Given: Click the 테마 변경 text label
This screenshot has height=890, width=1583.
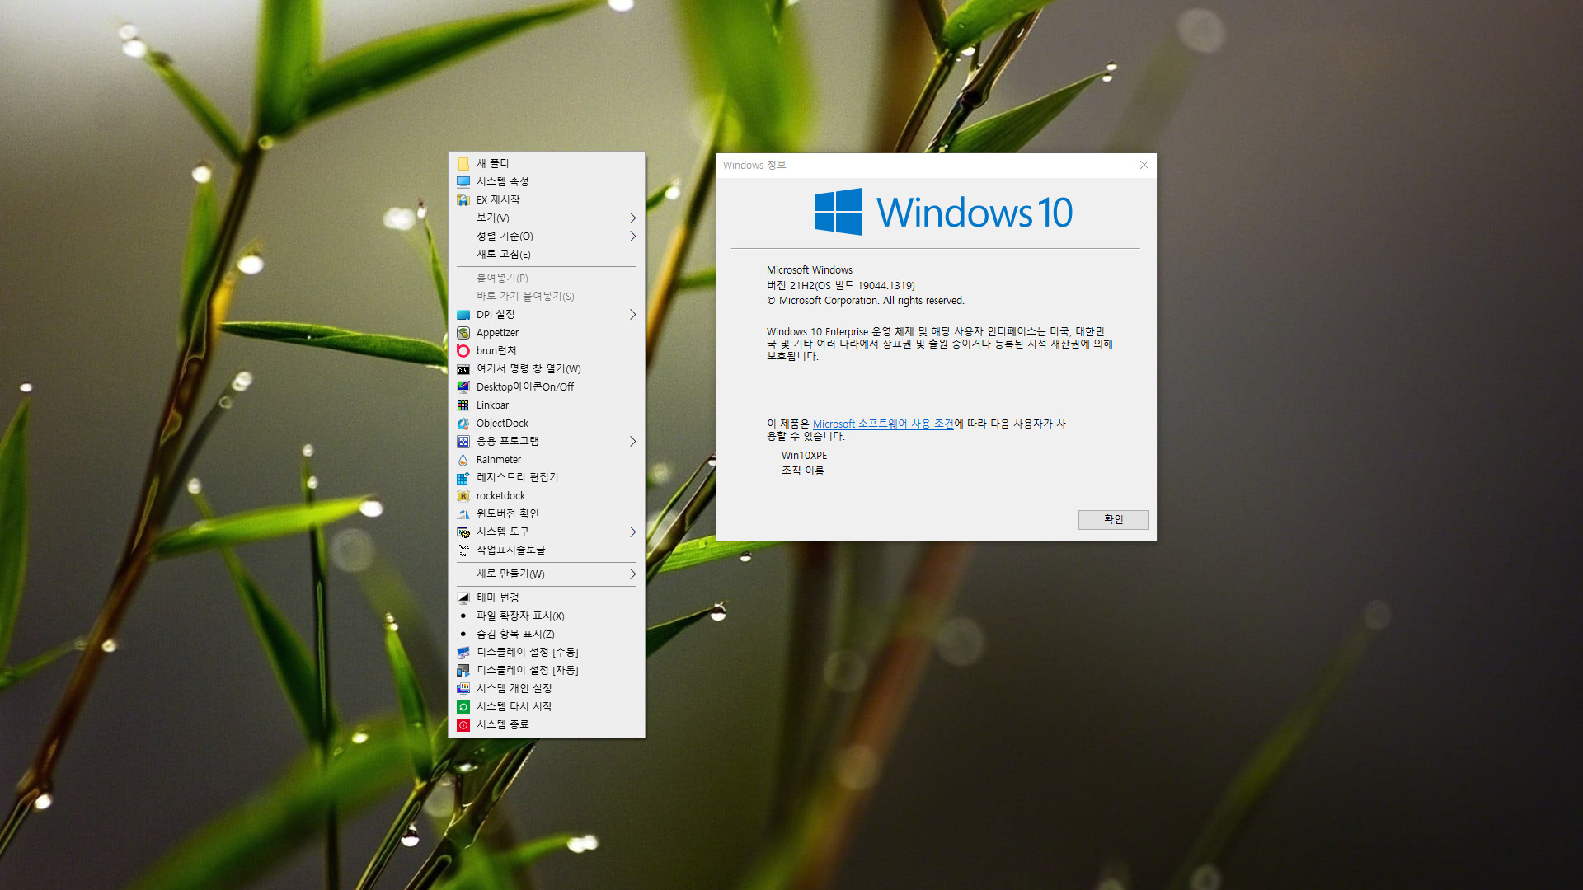Looking at the screenshot, I should tap(498, 597).
